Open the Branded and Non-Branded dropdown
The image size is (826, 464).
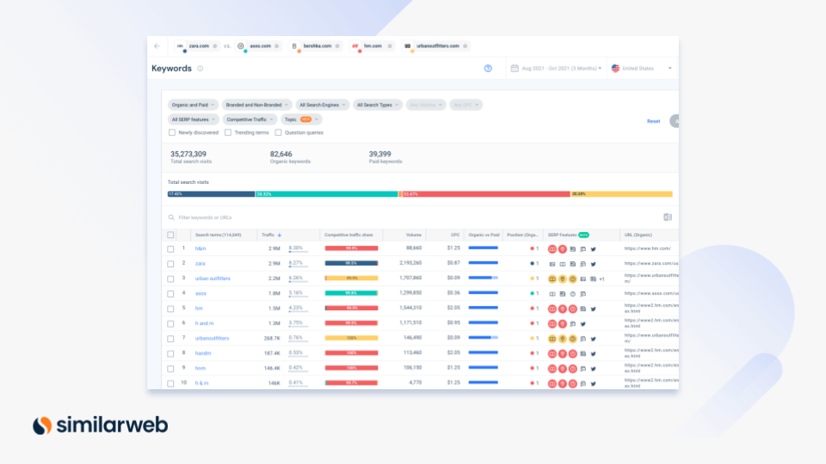256,105
